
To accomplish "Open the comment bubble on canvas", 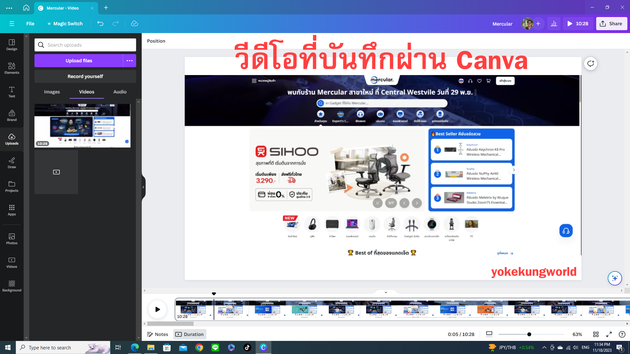I will tap(591, 64).
